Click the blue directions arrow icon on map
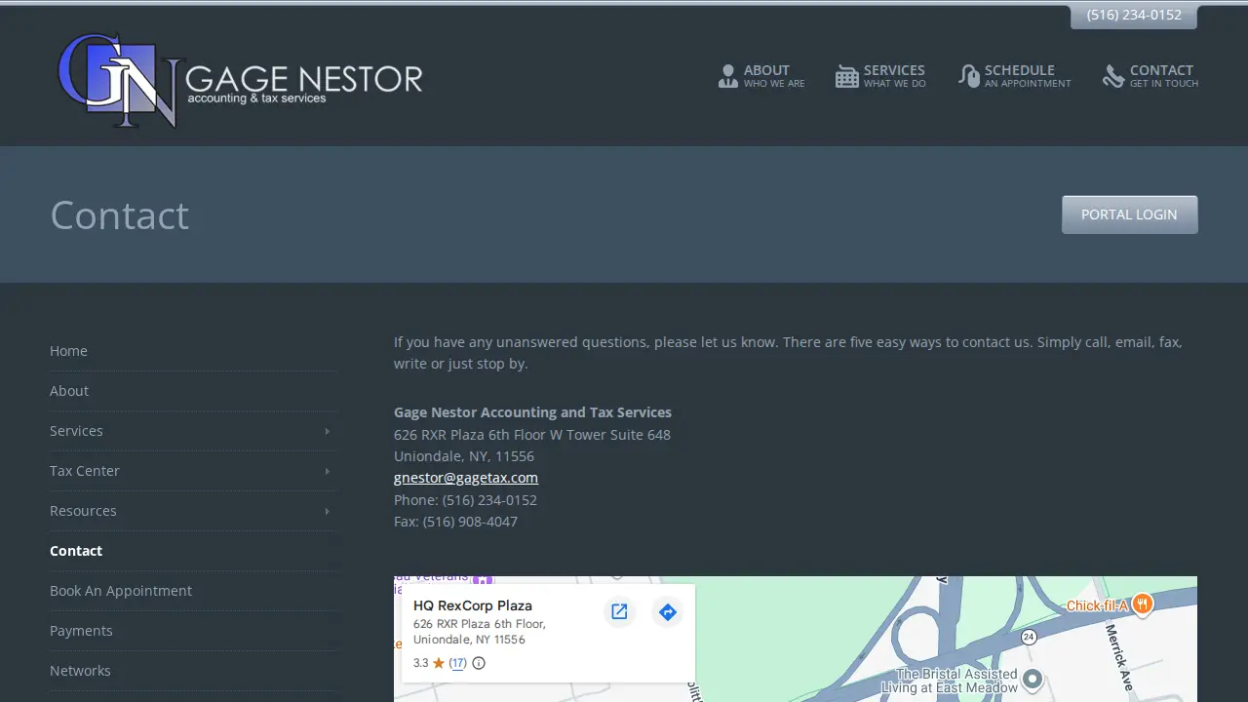Image resolution: width=1248 pixels, height=702 pixels. [667, 611]
